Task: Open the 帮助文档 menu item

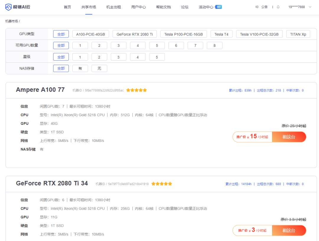Action: pyautogui.click(x=163, y=7)
